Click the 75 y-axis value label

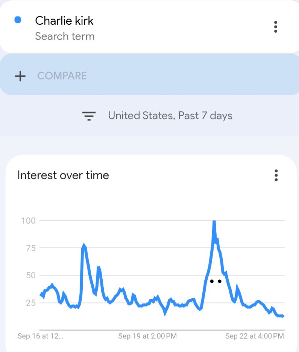coord(31,248)
